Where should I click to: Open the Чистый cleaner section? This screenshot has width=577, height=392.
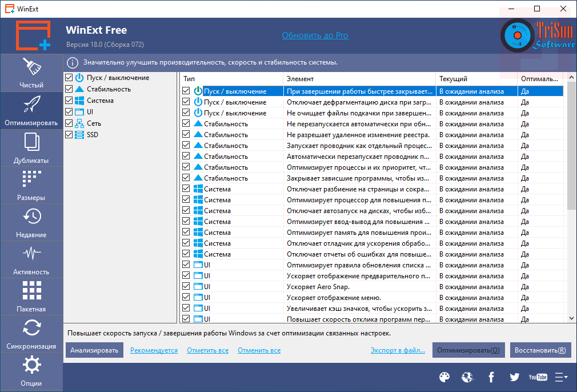(31, 73)
